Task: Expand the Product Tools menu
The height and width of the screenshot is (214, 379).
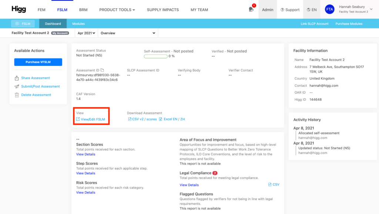Action: tap(117, 10)
